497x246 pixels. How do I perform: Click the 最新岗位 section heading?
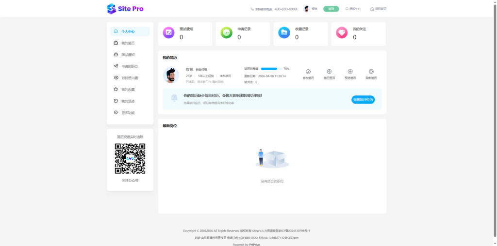(x=169, y=125)
